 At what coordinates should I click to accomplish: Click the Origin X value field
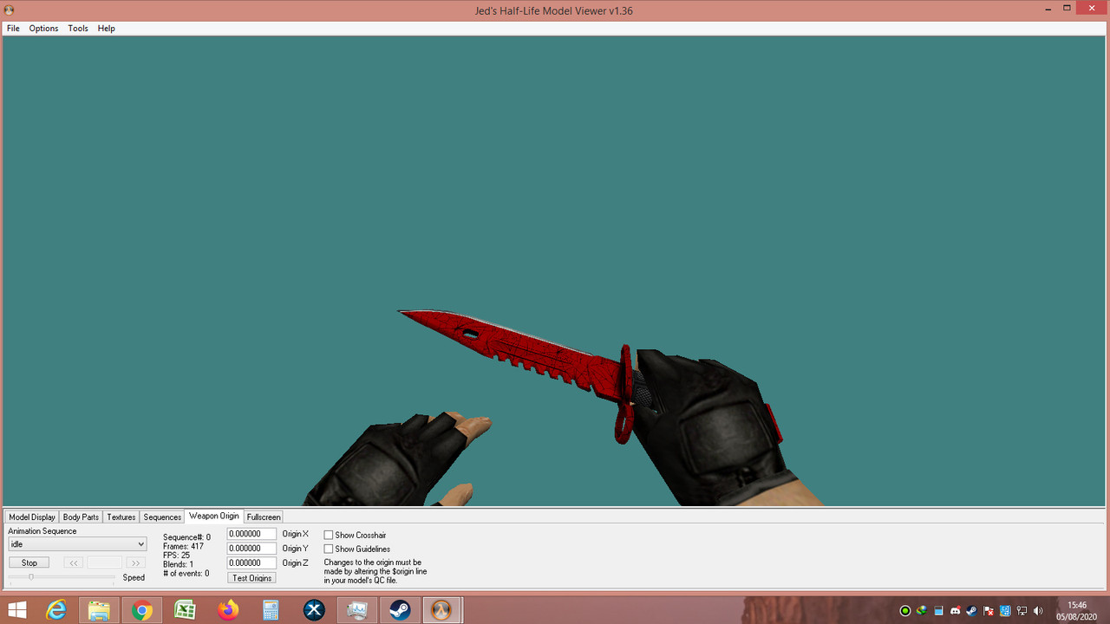tap(251, 534)
